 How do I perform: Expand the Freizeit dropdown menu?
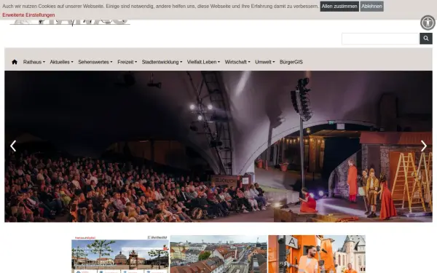[x=127, y=62]
